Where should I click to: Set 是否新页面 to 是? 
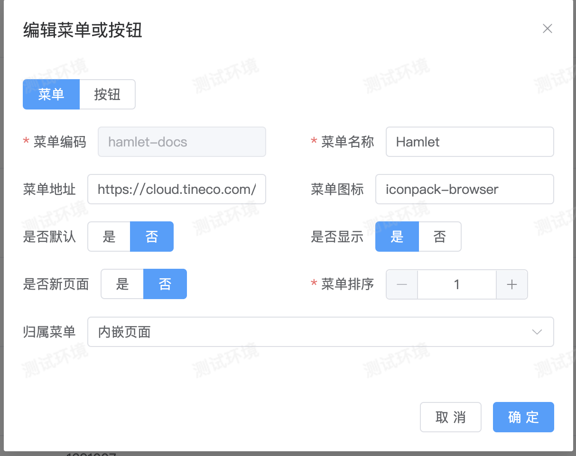pos(122,284)
